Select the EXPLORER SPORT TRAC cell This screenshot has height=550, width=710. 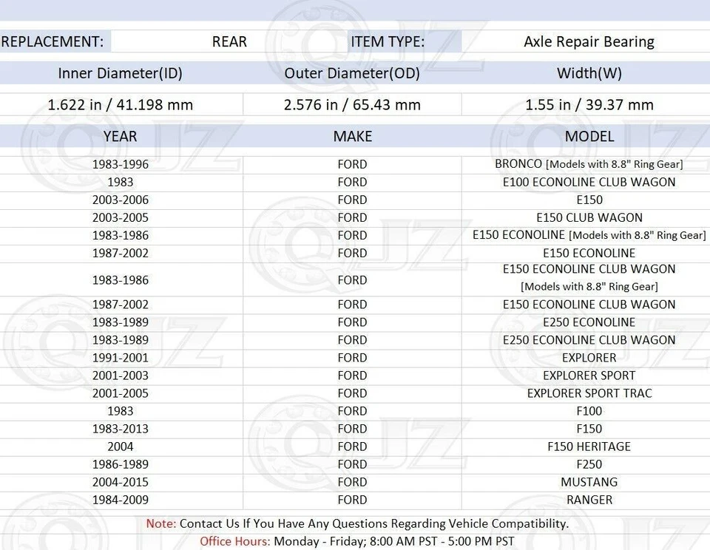coord(589,393)
